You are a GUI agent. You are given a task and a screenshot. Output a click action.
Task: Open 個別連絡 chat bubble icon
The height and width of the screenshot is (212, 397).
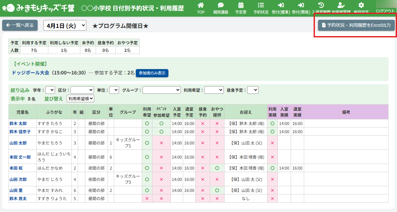coord(220,5)
